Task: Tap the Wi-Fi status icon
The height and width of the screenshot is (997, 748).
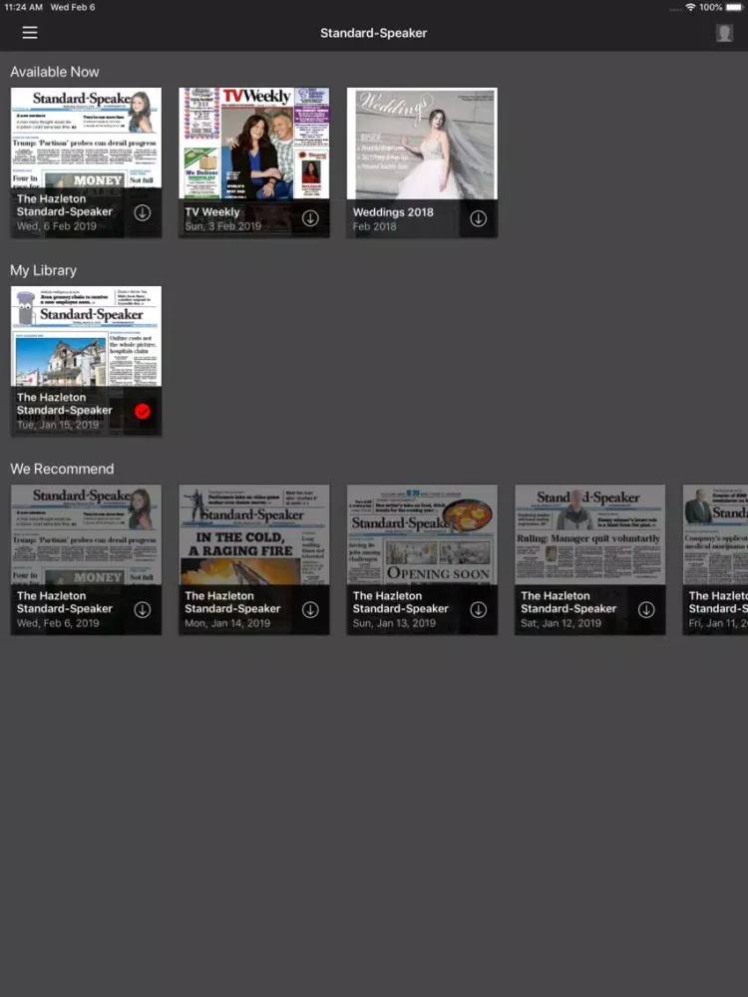Action: click(x=690, y=7)
